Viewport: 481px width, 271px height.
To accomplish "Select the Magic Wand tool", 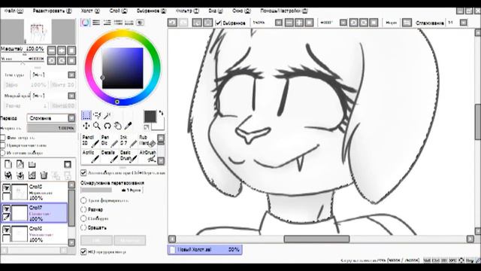I will coord(107,115).
